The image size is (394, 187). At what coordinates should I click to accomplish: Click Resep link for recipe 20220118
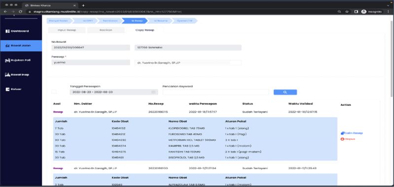[x=58, y=112]
